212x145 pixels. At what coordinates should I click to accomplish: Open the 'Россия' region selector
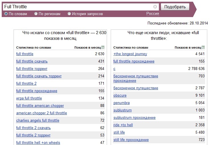[153, 14]
